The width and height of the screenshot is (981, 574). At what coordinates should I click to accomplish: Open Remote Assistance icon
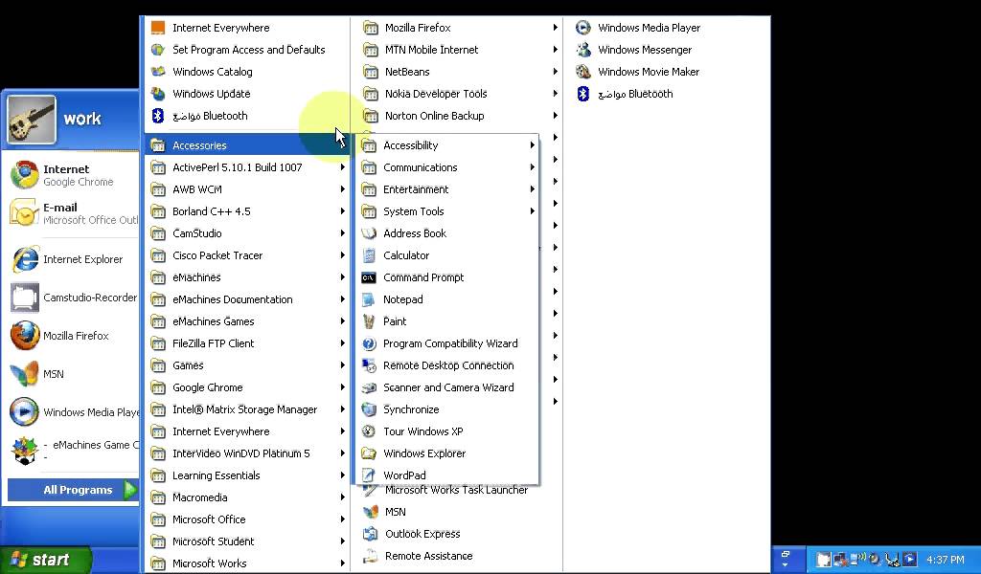(371, 556)
